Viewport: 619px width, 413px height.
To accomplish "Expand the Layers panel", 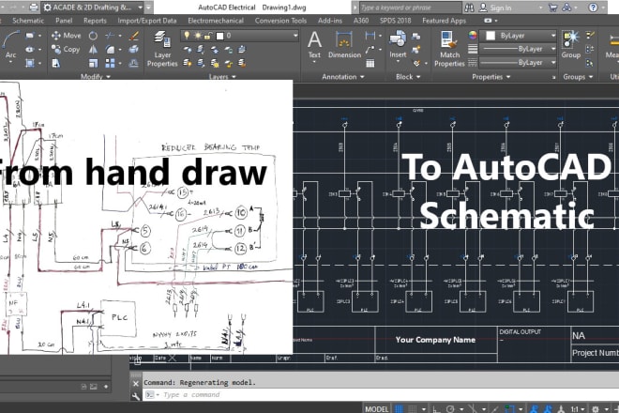I will [222, 77].
